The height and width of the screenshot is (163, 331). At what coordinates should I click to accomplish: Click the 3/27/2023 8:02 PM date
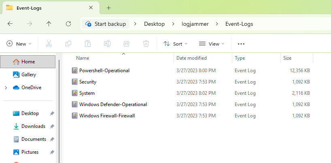tap(196, 93)
